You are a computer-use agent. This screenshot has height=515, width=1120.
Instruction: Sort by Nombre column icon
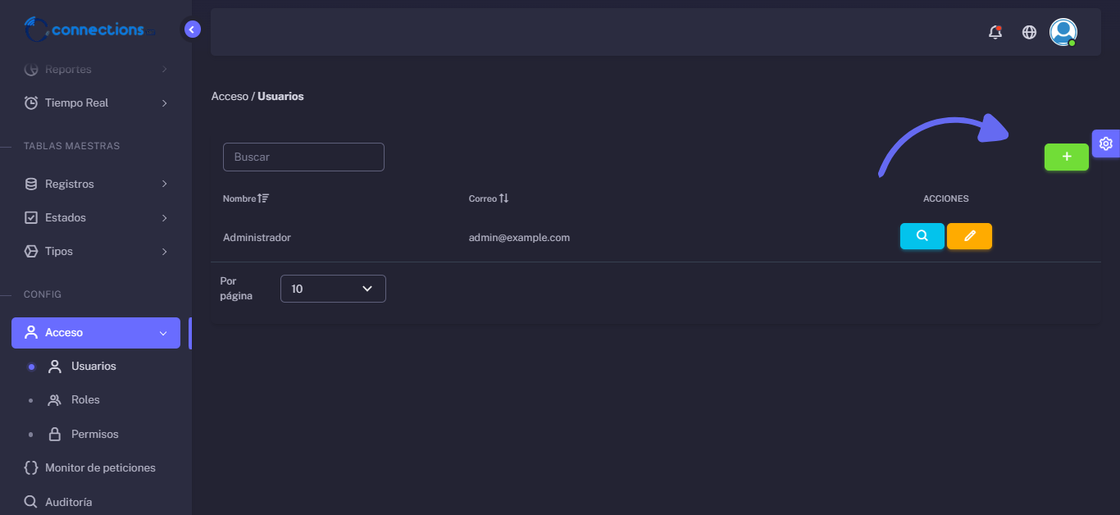coord(263,198)
